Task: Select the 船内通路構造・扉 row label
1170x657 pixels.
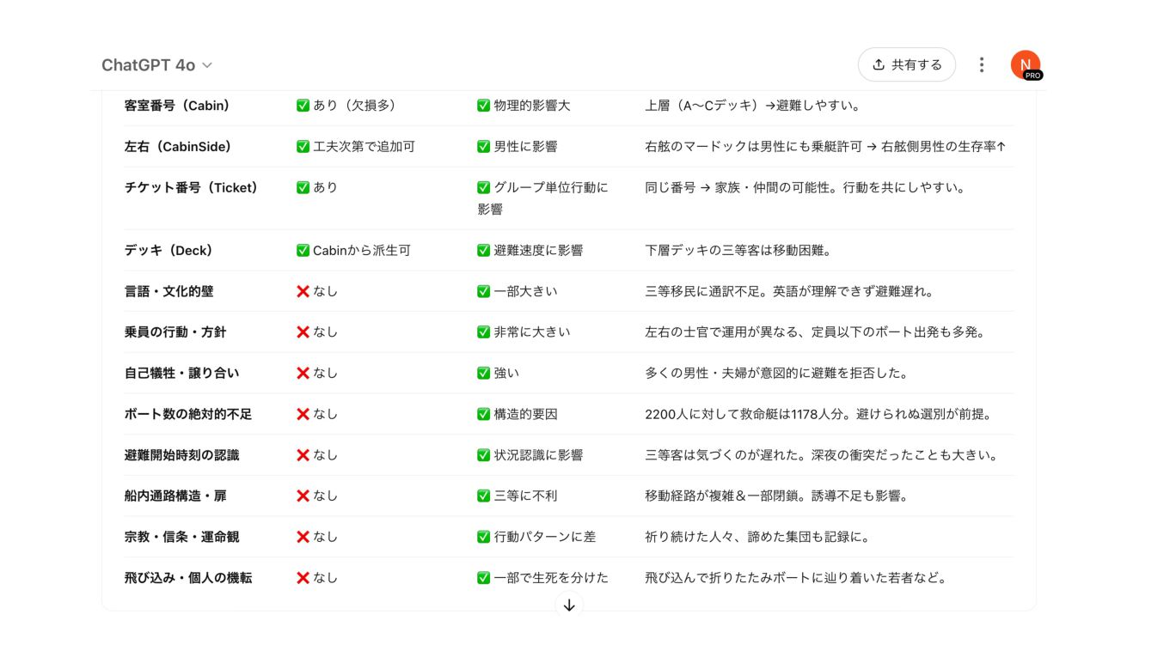Action: (175, 496)
